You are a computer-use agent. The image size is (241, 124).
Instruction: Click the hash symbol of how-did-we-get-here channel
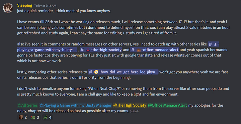[x=91, y=72]
